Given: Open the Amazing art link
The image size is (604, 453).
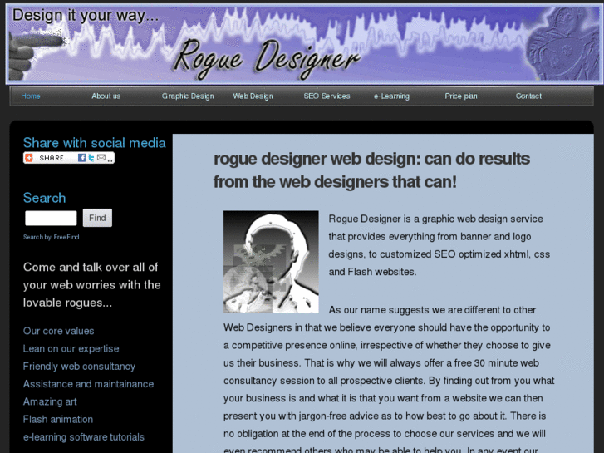Looking at the screenshot, I should tap(50, 401).
